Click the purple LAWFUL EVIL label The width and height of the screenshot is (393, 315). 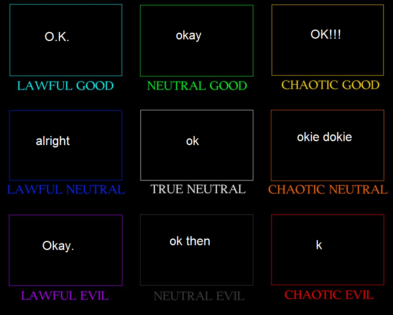point(65,295)
